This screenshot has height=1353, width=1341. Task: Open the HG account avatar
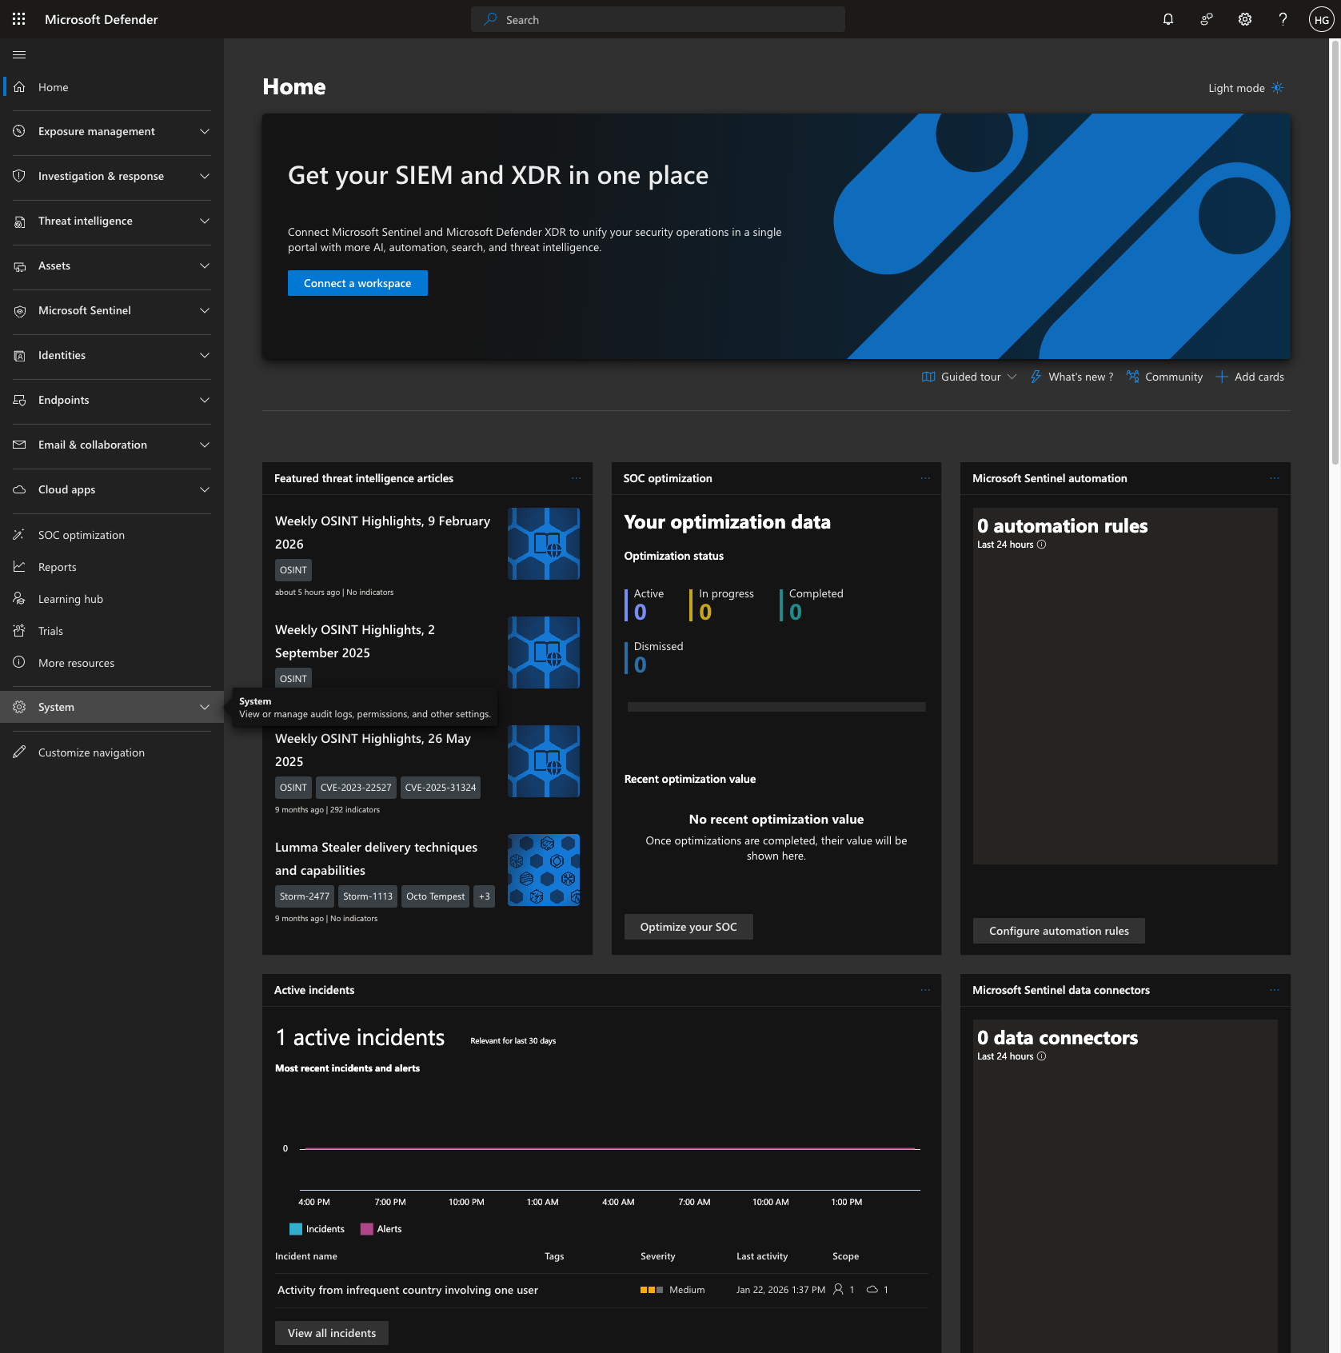pyautogui.click(x=1321, y=19)
